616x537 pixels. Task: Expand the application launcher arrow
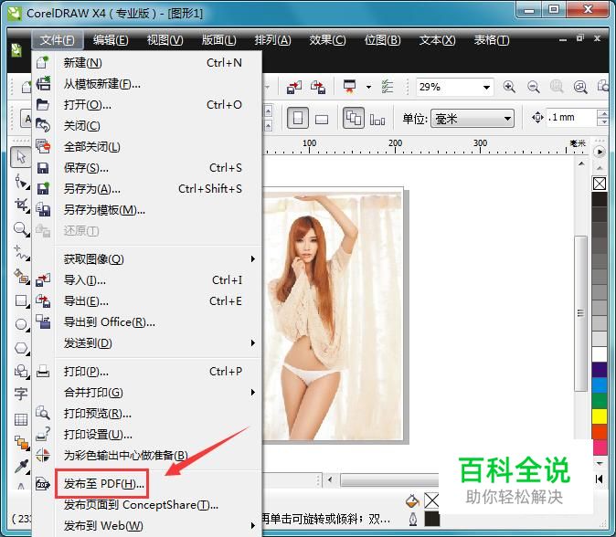tap(368, 87)
